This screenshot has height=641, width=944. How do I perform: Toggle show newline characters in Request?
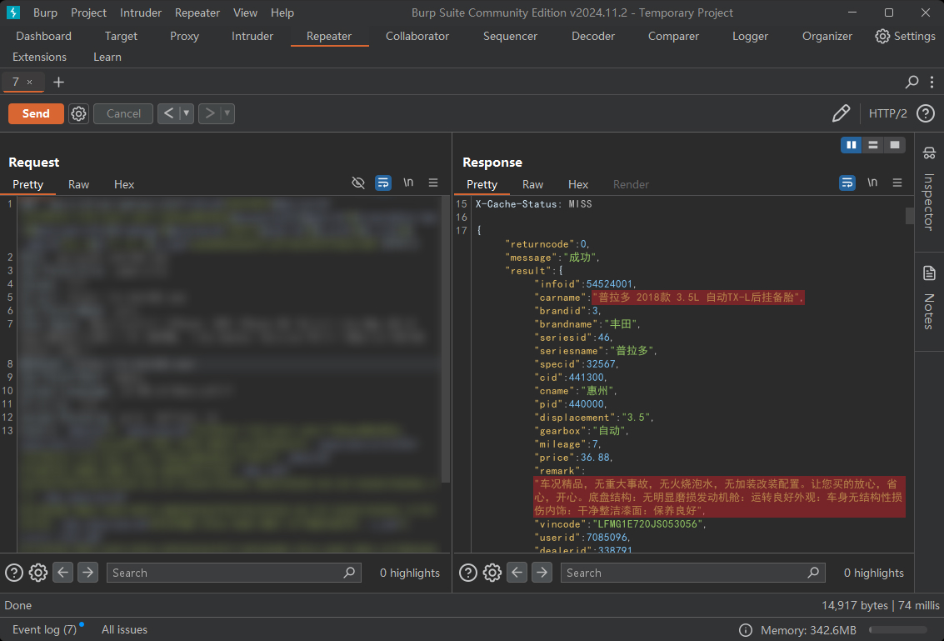(408, 183)
